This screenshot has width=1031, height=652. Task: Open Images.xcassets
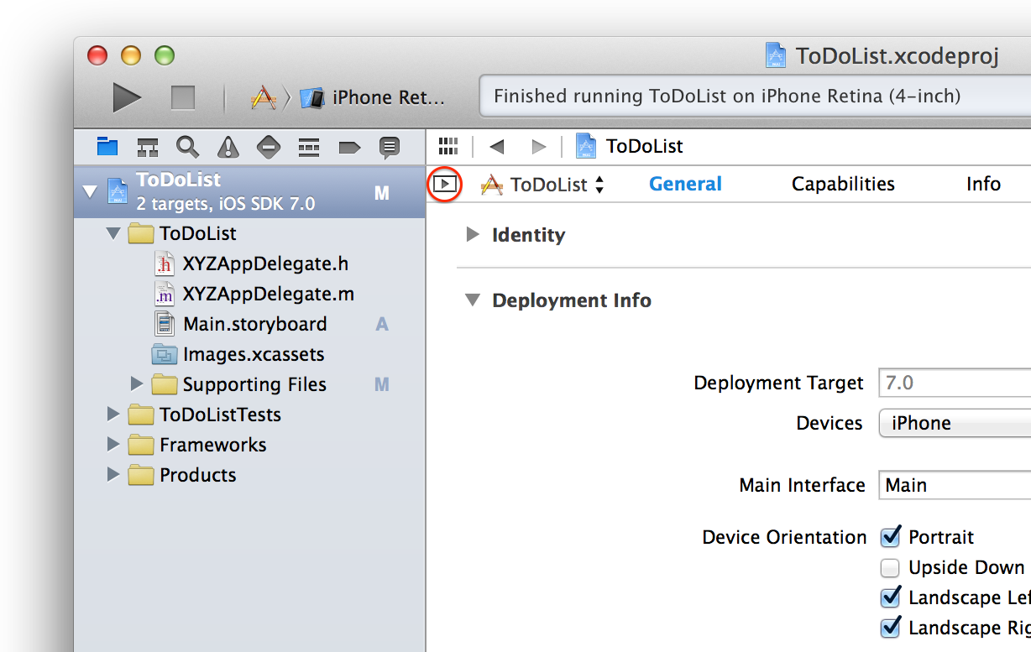click(x=238, y=354)
